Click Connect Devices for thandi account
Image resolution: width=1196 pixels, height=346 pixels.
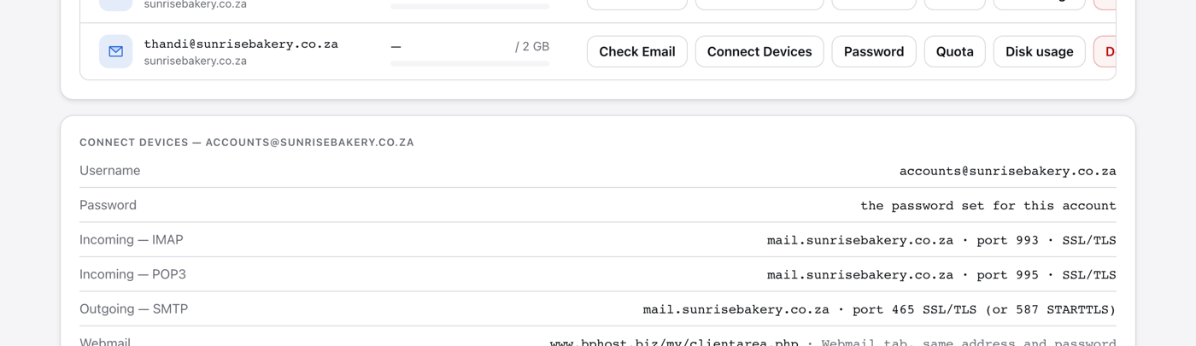pyautogui.click(x=759, y=51)
